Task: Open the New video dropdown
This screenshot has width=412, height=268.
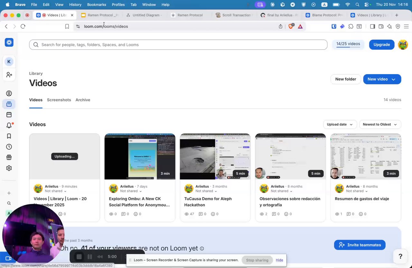Action: click(x=382, y=79)
